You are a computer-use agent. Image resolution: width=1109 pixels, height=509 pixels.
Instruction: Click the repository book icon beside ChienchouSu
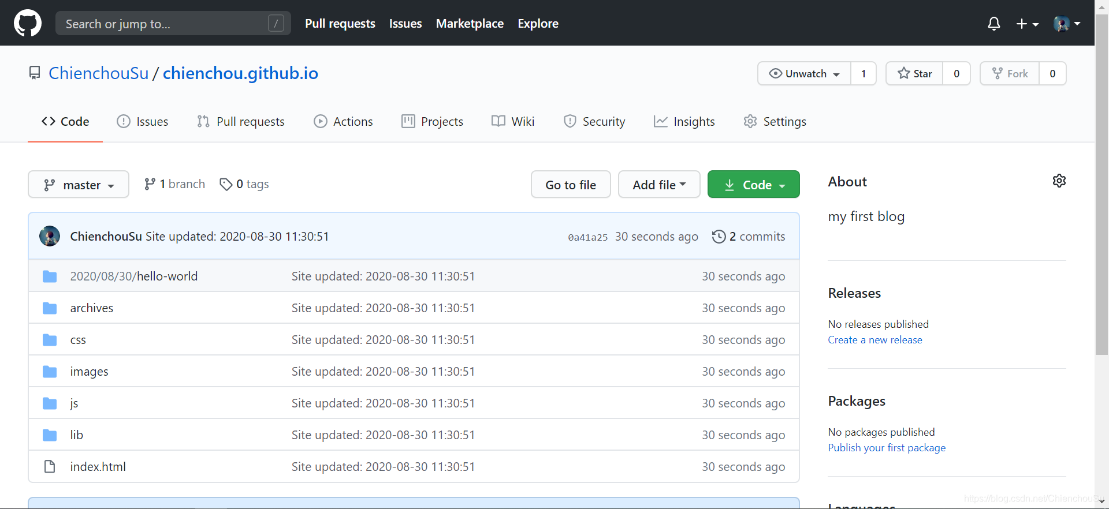(35, 73)
